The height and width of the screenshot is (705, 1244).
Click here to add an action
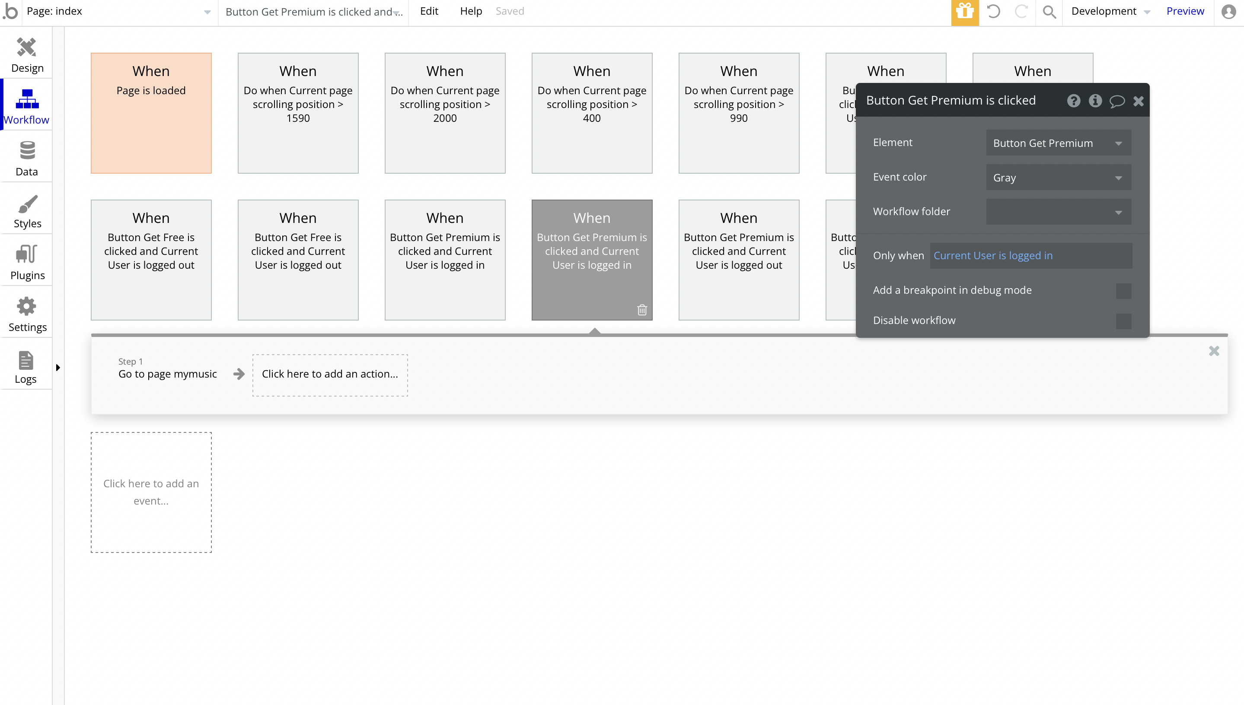[329, 374]
